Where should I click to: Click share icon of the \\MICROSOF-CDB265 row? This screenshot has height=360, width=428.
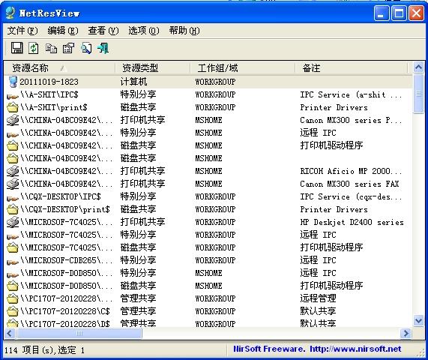pos(13,262)
